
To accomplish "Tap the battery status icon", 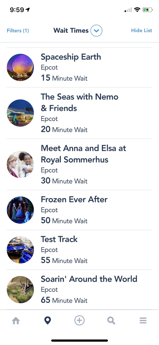I will pos(148,10).
